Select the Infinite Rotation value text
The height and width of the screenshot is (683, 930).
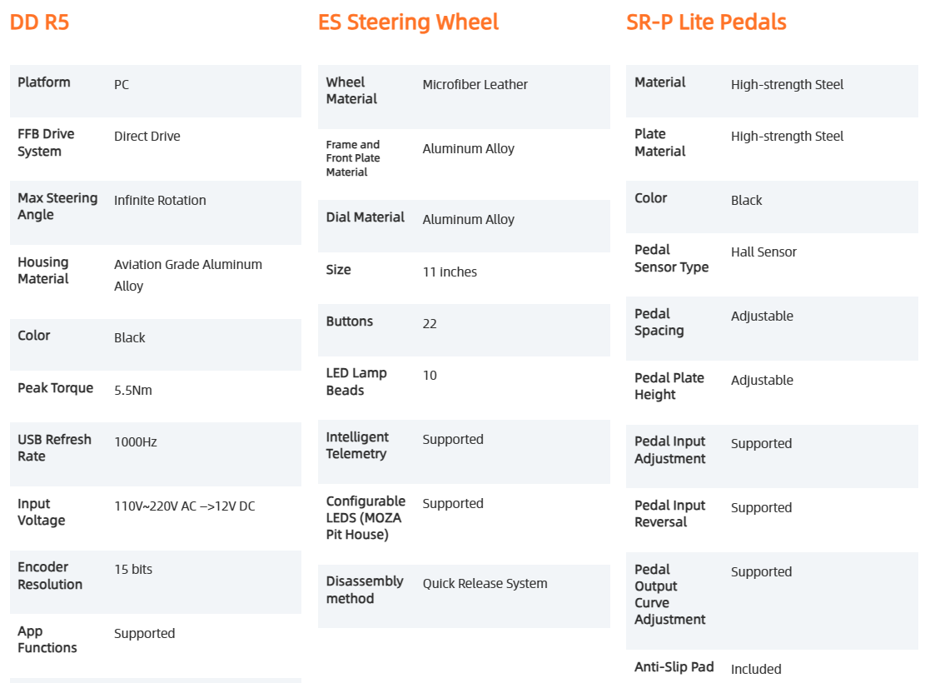click(x=160, y=200)
